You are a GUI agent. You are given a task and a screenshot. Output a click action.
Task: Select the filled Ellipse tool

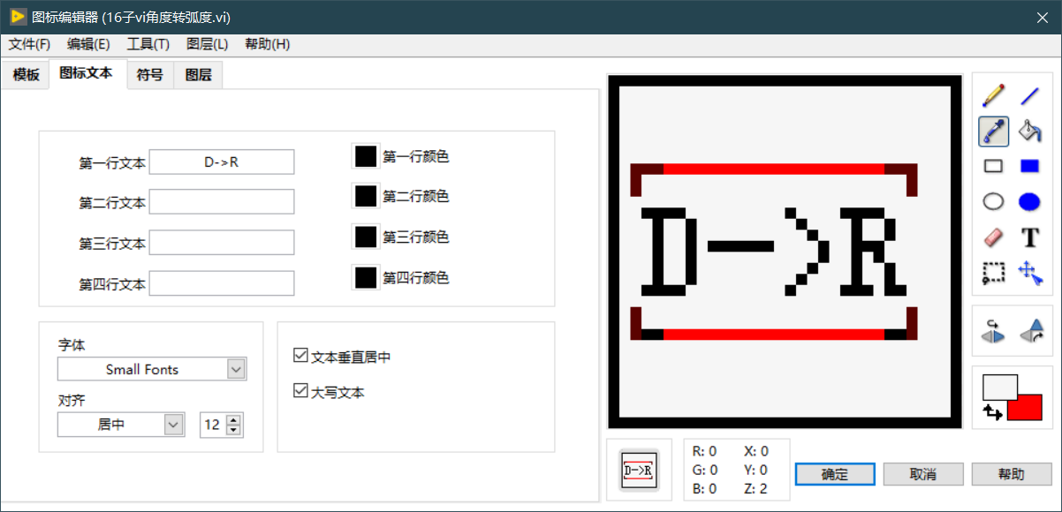(x=1028, y=201)
